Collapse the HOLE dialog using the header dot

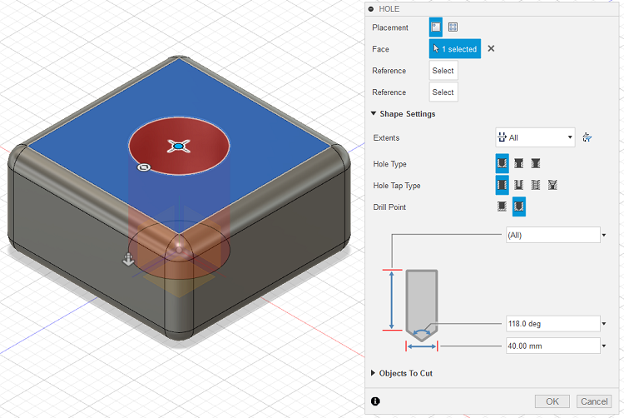coord(371,9)
